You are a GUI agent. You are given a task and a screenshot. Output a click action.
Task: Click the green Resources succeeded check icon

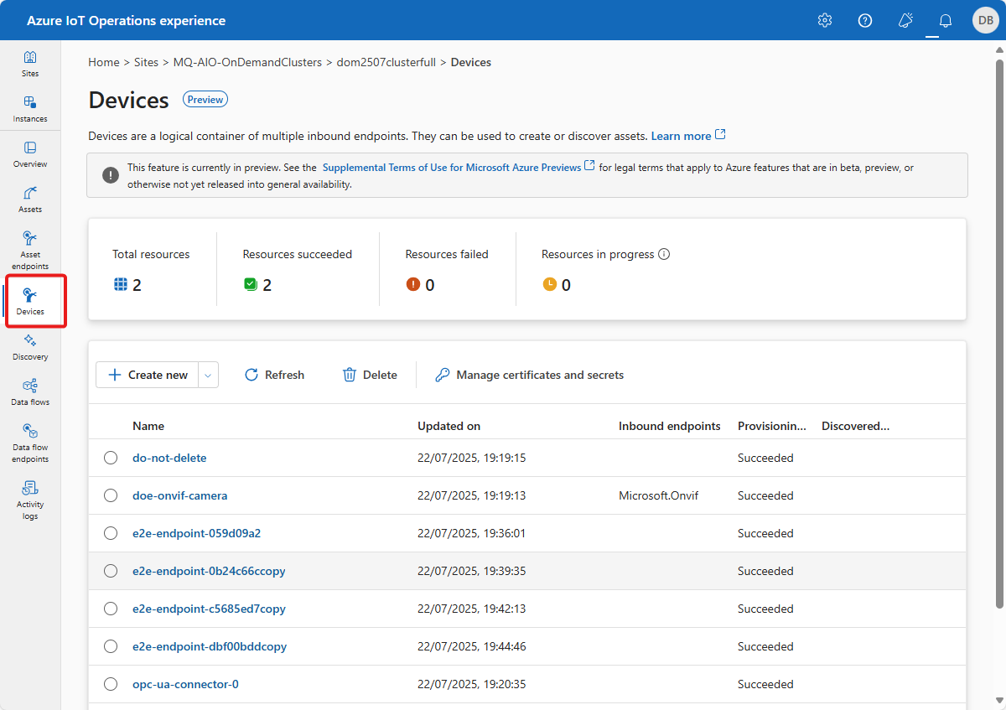250,285
